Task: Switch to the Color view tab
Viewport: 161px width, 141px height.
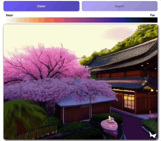Action: [41, 6]
